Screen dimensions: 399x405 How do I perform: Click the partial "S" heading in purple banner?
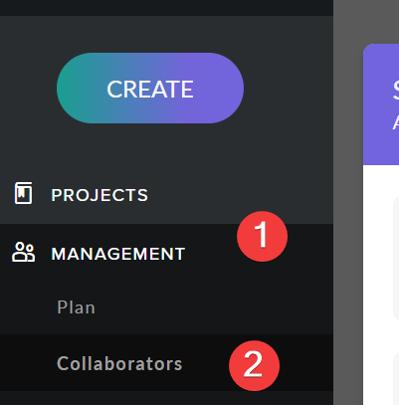click(x=396, y=90)
